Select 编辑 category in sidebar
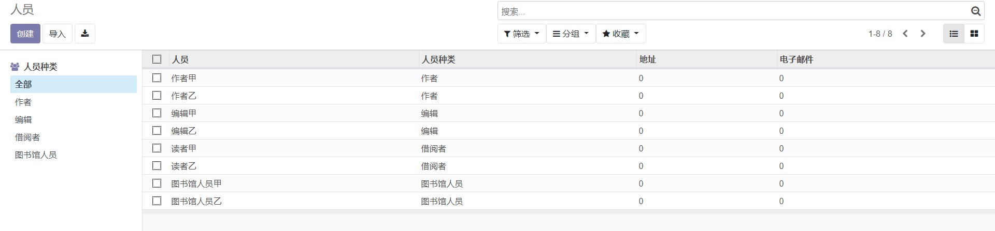Viewport: 995px width, 231px height. coord(74,119)
